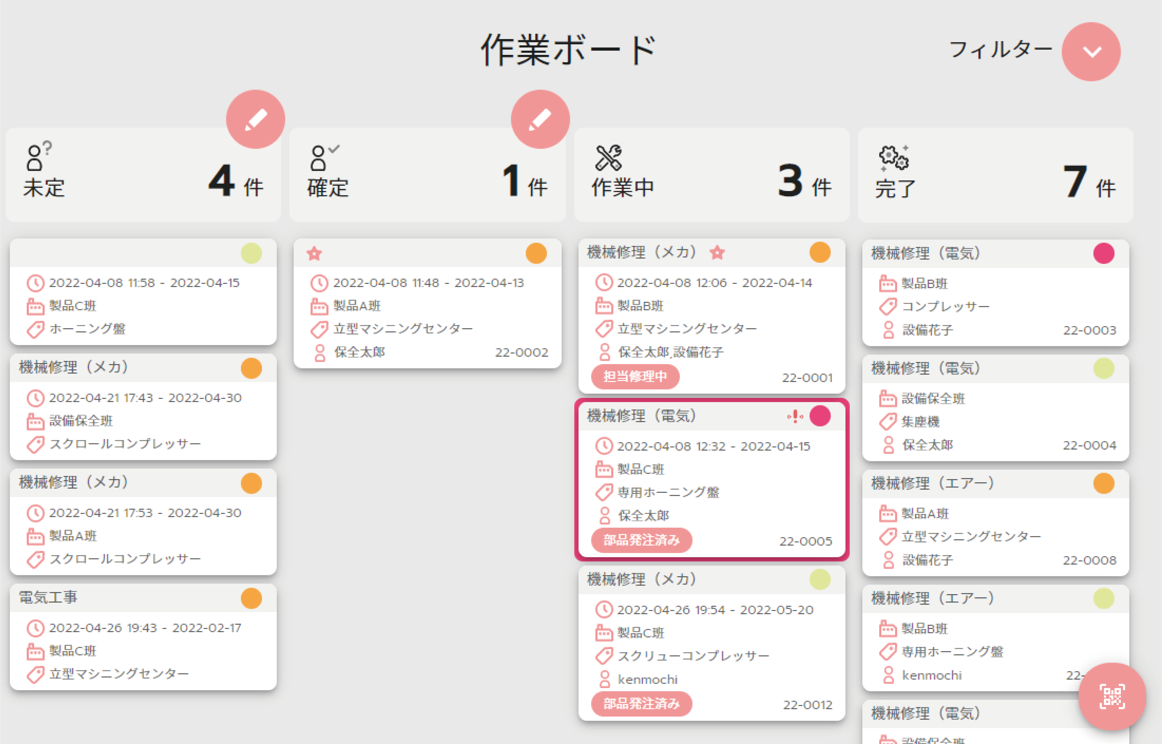The image size is (1162, 744).
Task: Click the star icon on card 22-0001
Action: (717, 252)
